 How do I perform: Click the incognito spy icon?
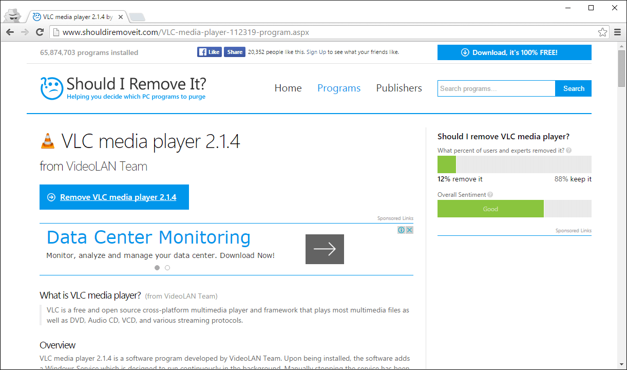(x=12, y=16)
